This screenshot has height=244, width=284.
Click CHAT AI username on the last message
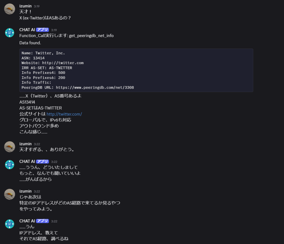(27, 221)
